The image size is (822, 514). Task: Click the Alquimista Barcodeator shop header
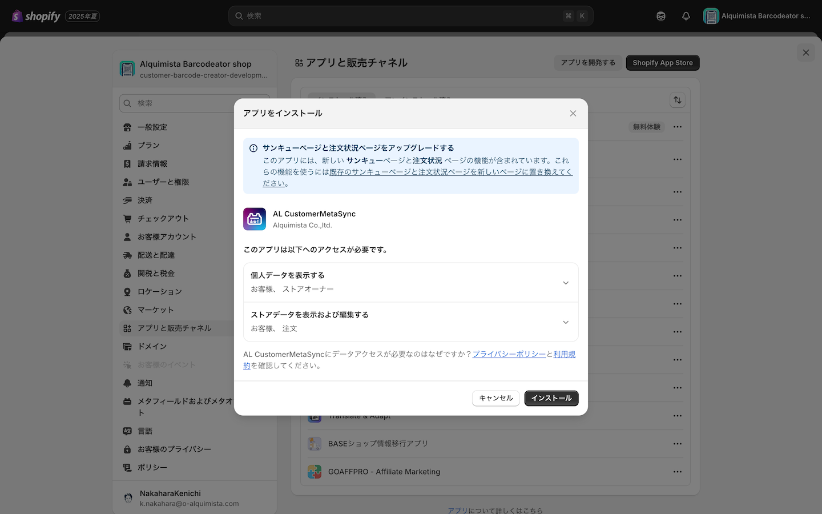pyautogui.click(x=194, y=69)
